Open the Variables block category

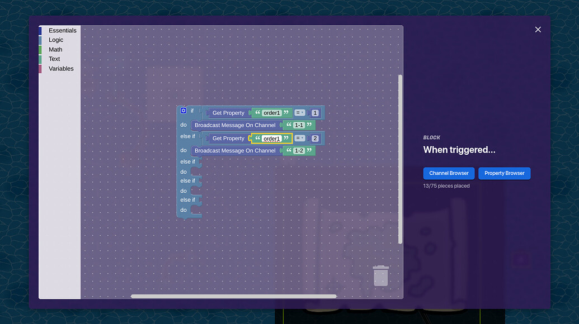tap(59, 68)
